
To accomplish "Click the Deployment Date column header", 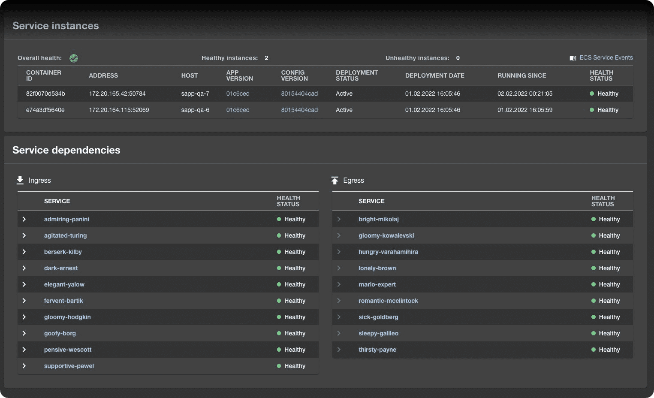I will 434,75.
